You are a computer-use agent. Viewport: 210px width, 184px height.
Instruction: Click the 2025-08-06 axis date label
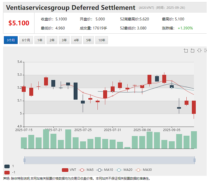click(142, 130)
